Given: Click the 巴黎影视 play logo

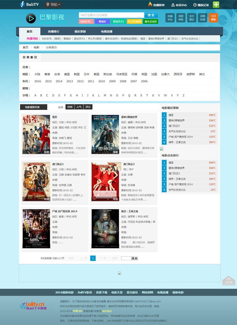Looking at the screenshot, I should point(31,18).
